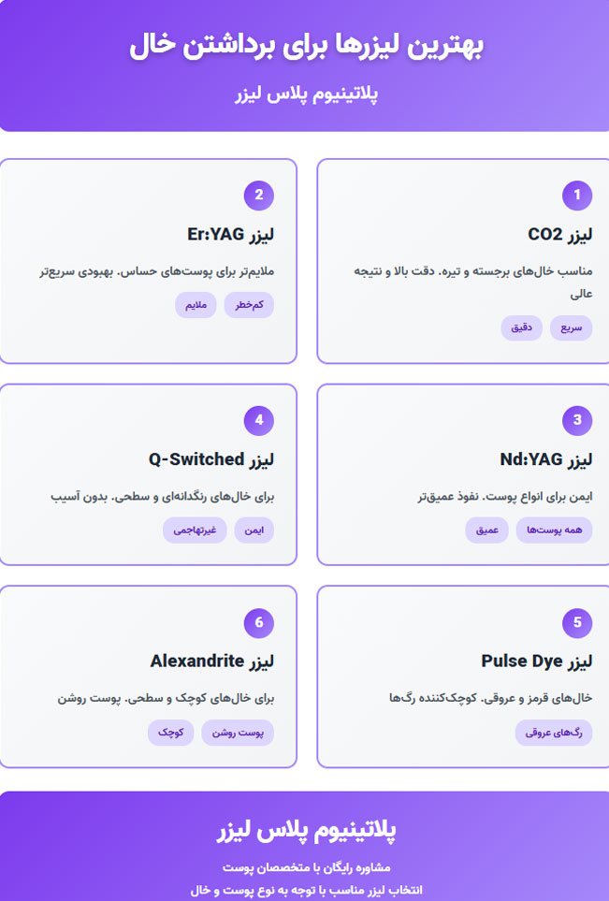This screenshot has height=901, width=609.
Task: Click the main page title heading
Action: pyautogui.click(x=306, y=47)
